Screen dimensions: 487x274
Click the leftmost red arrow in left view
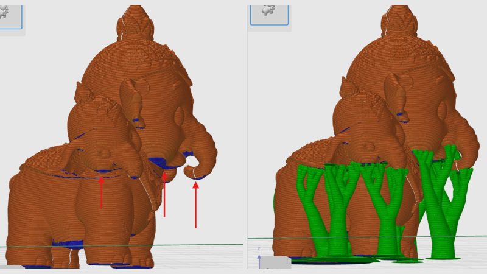point(102,192)
